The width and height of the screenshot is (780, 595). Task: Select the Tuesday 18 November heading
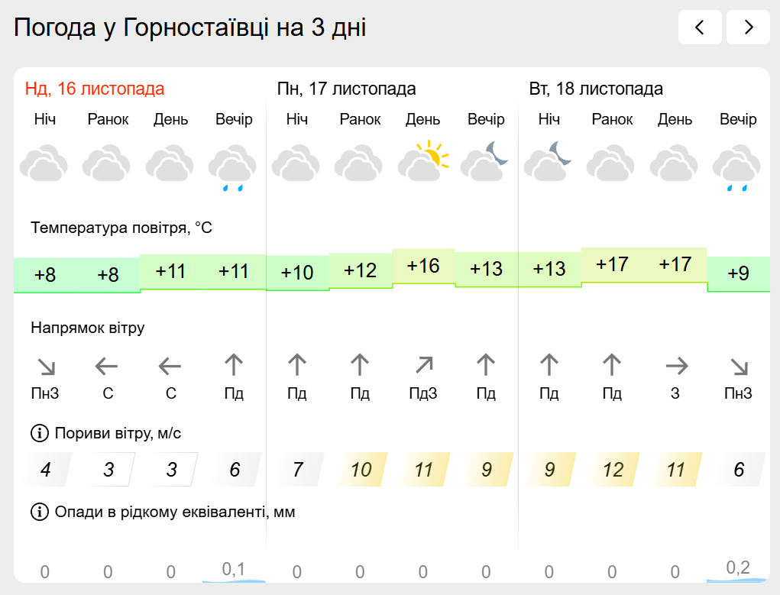(596, 89)
